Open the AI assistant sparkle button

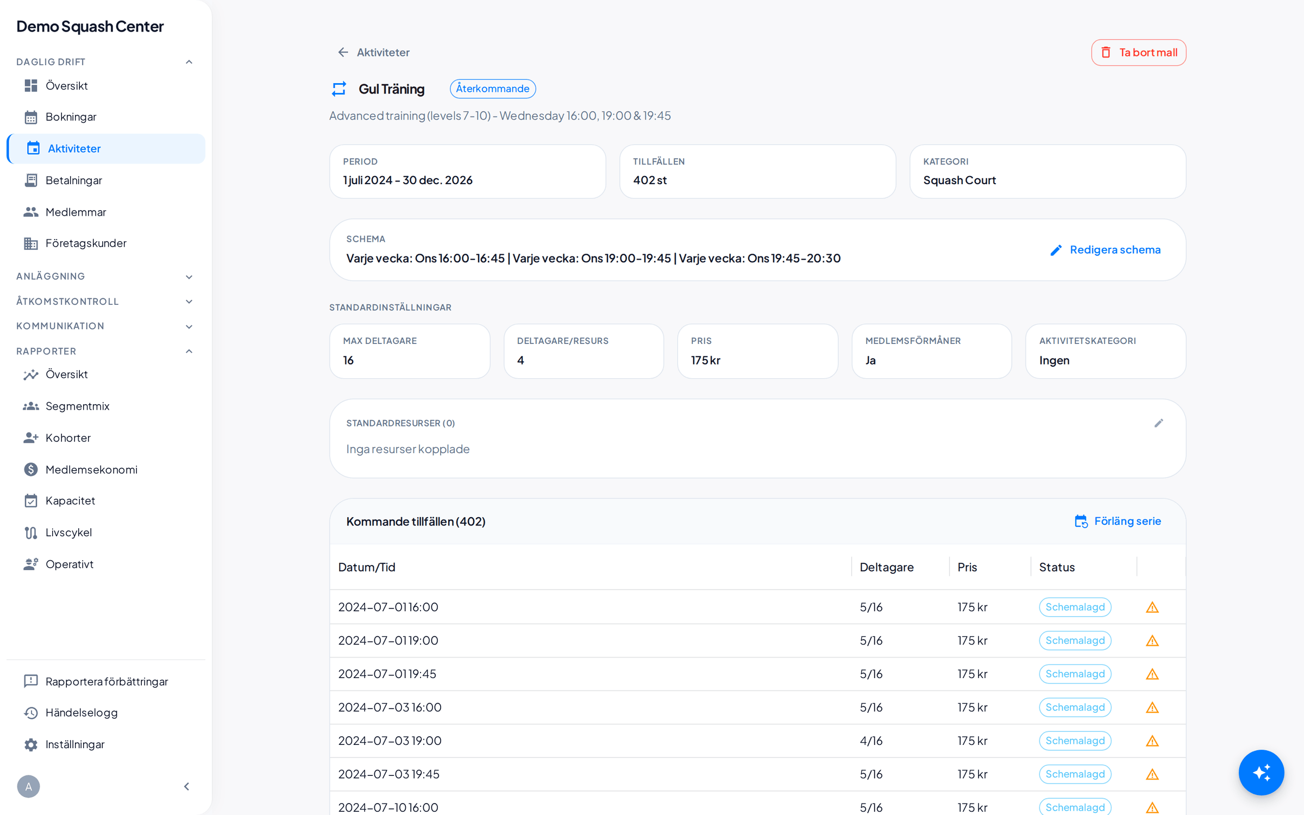pos(1261,772)
